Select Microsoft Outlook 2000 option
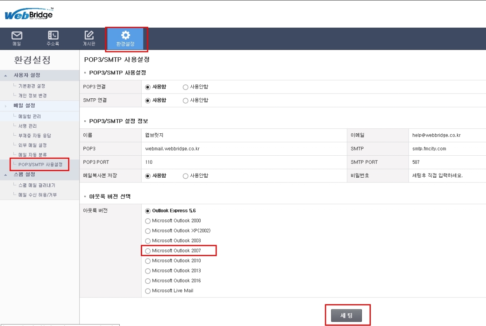The height and width of the screenshot is (326, 486). coord(148,221)
